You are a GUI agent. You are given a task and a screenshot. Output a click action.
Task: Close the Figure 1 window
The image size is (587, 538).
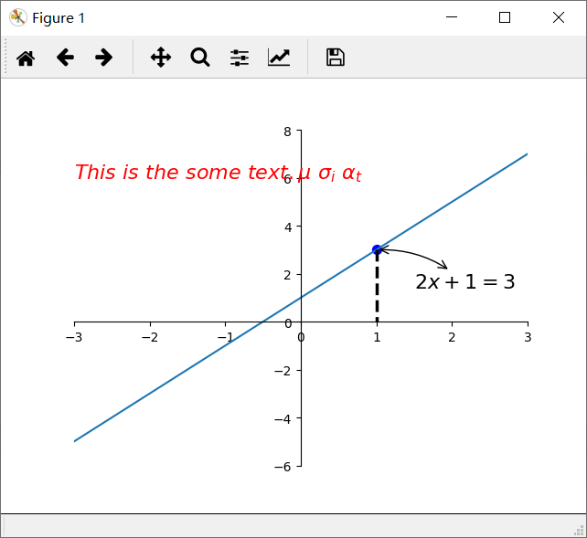coord(559,17)
